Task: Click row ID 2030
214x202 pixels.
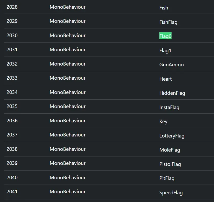Action: (12, 35)
